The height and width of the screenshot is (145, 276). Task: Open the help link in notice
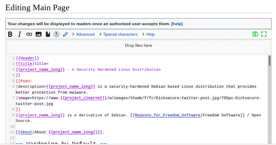[177, 24]
